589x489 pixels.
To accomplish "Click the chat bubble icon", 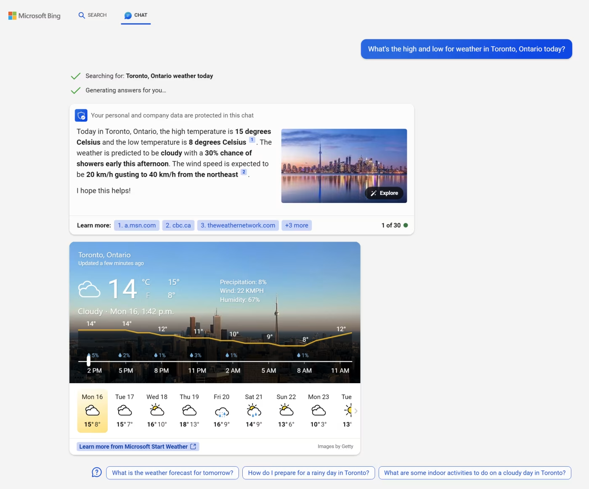I will [x=128, y=16].
